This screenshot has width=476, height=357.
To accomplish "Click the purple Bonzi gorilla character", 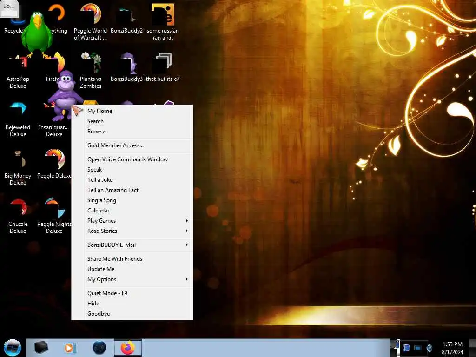I will (x=65, y=95).
